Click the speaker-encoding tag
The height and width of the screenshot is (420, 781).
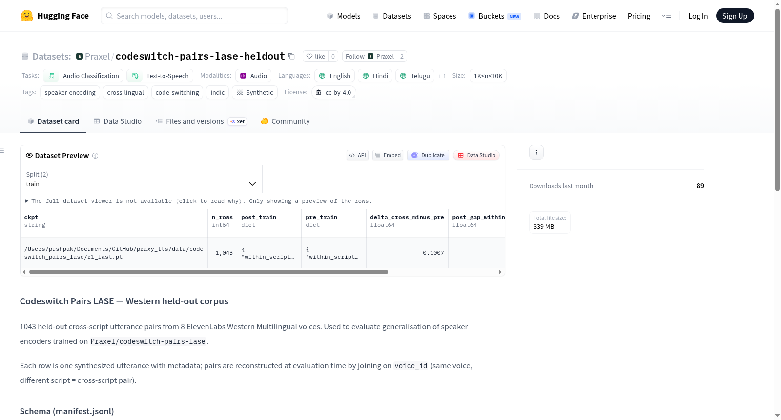click(x=70, y=92)
